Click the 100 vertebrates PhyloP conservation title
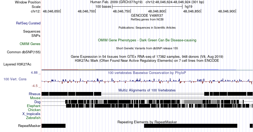 click(x=147, y=73)
